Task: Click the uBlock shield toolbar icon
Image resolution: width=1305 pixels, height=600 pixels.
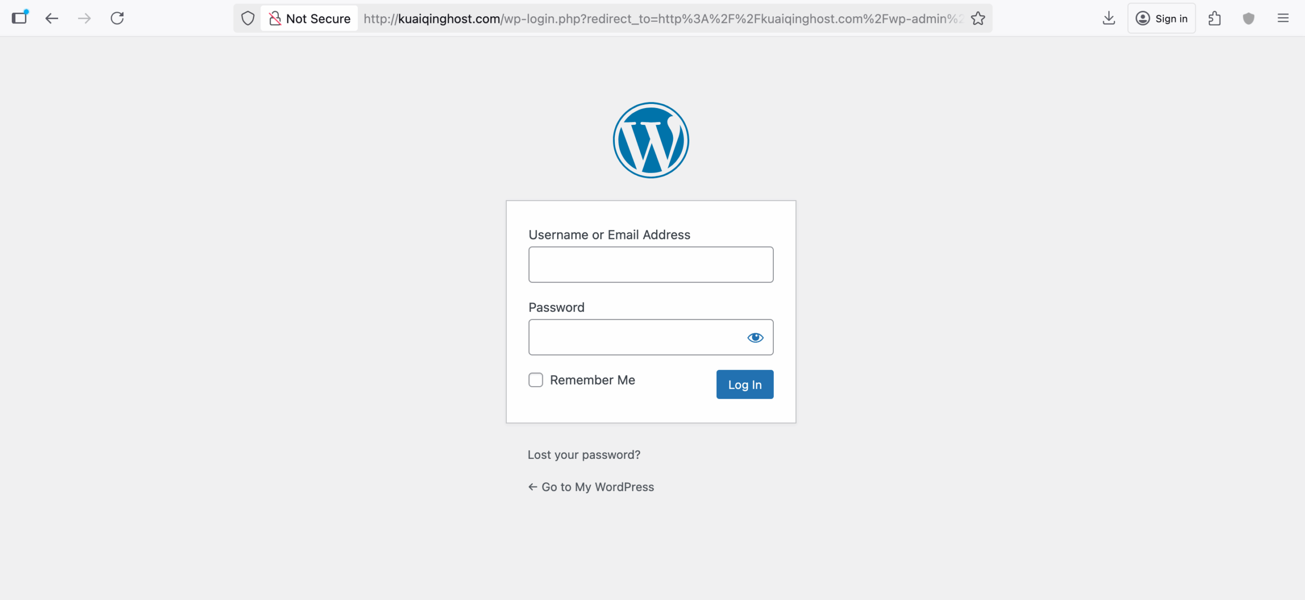Action: pyautogui.click(x=1248, y=19)
